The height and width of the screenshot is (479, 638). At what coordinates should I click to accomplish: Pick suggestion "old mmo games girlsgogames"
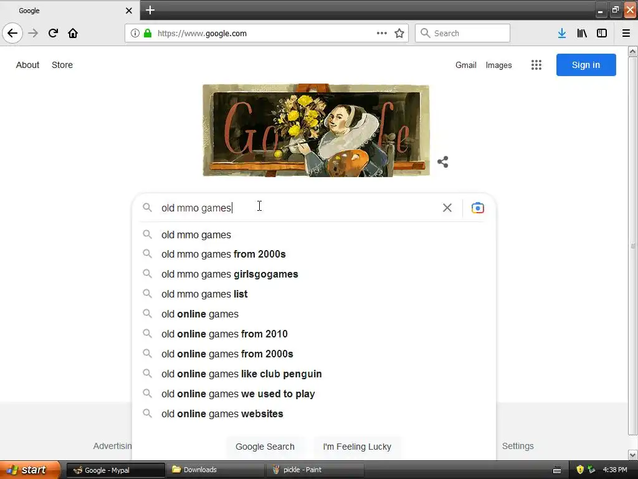tap(314, 274)
